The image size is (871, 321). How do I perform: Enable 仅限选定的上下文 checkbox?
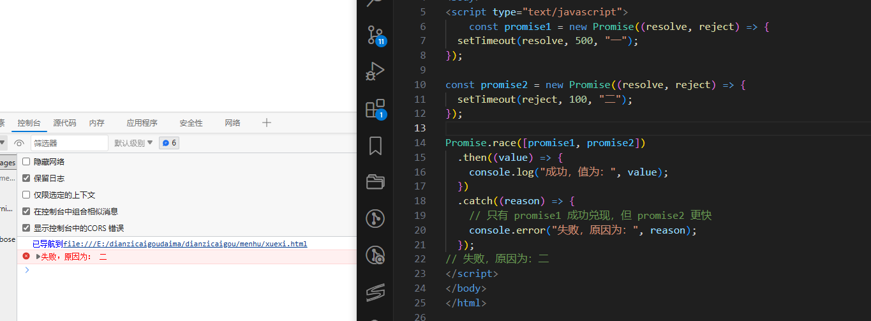click(x=26, y=195)
